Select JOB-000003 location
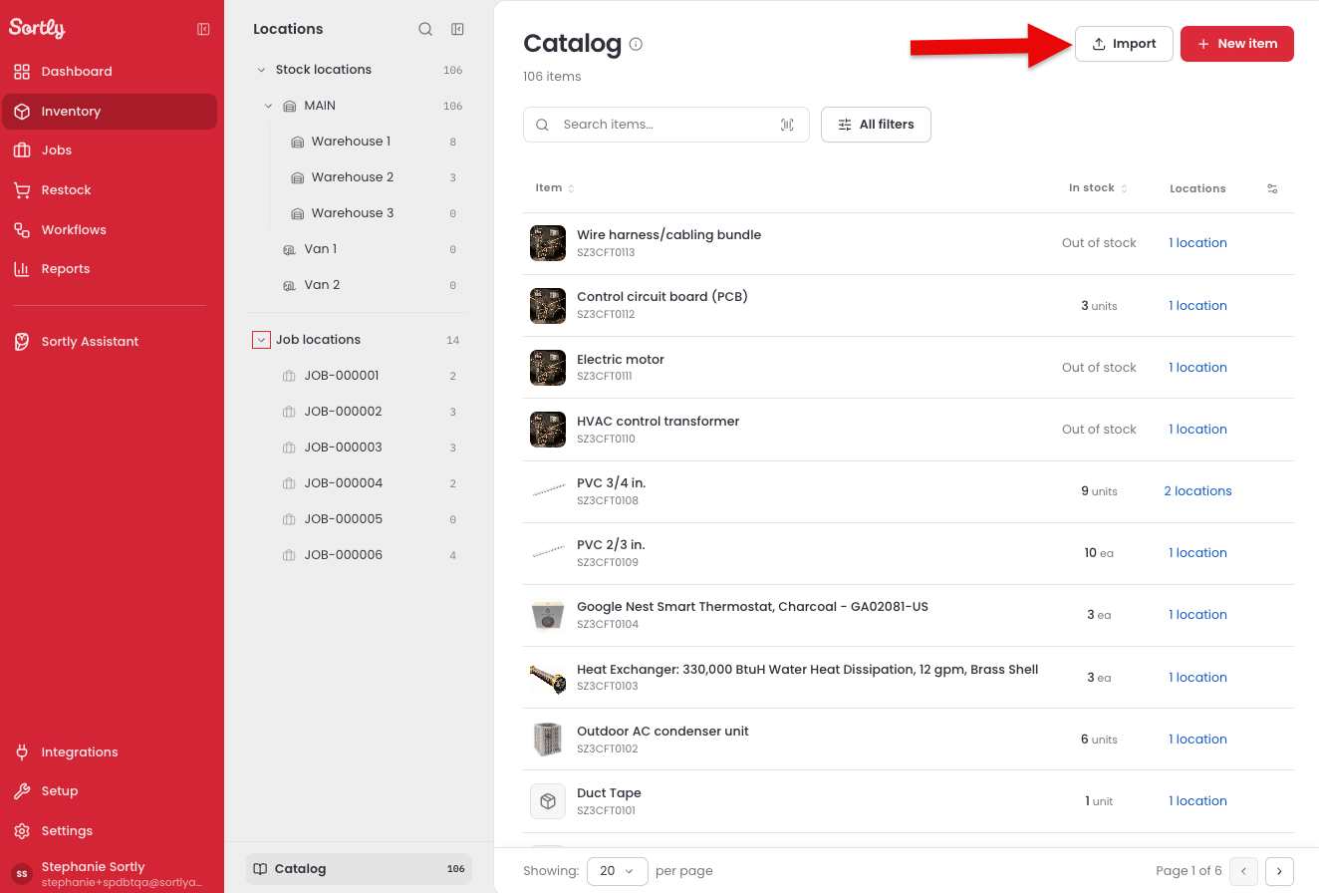 click(x=344, y=447)
